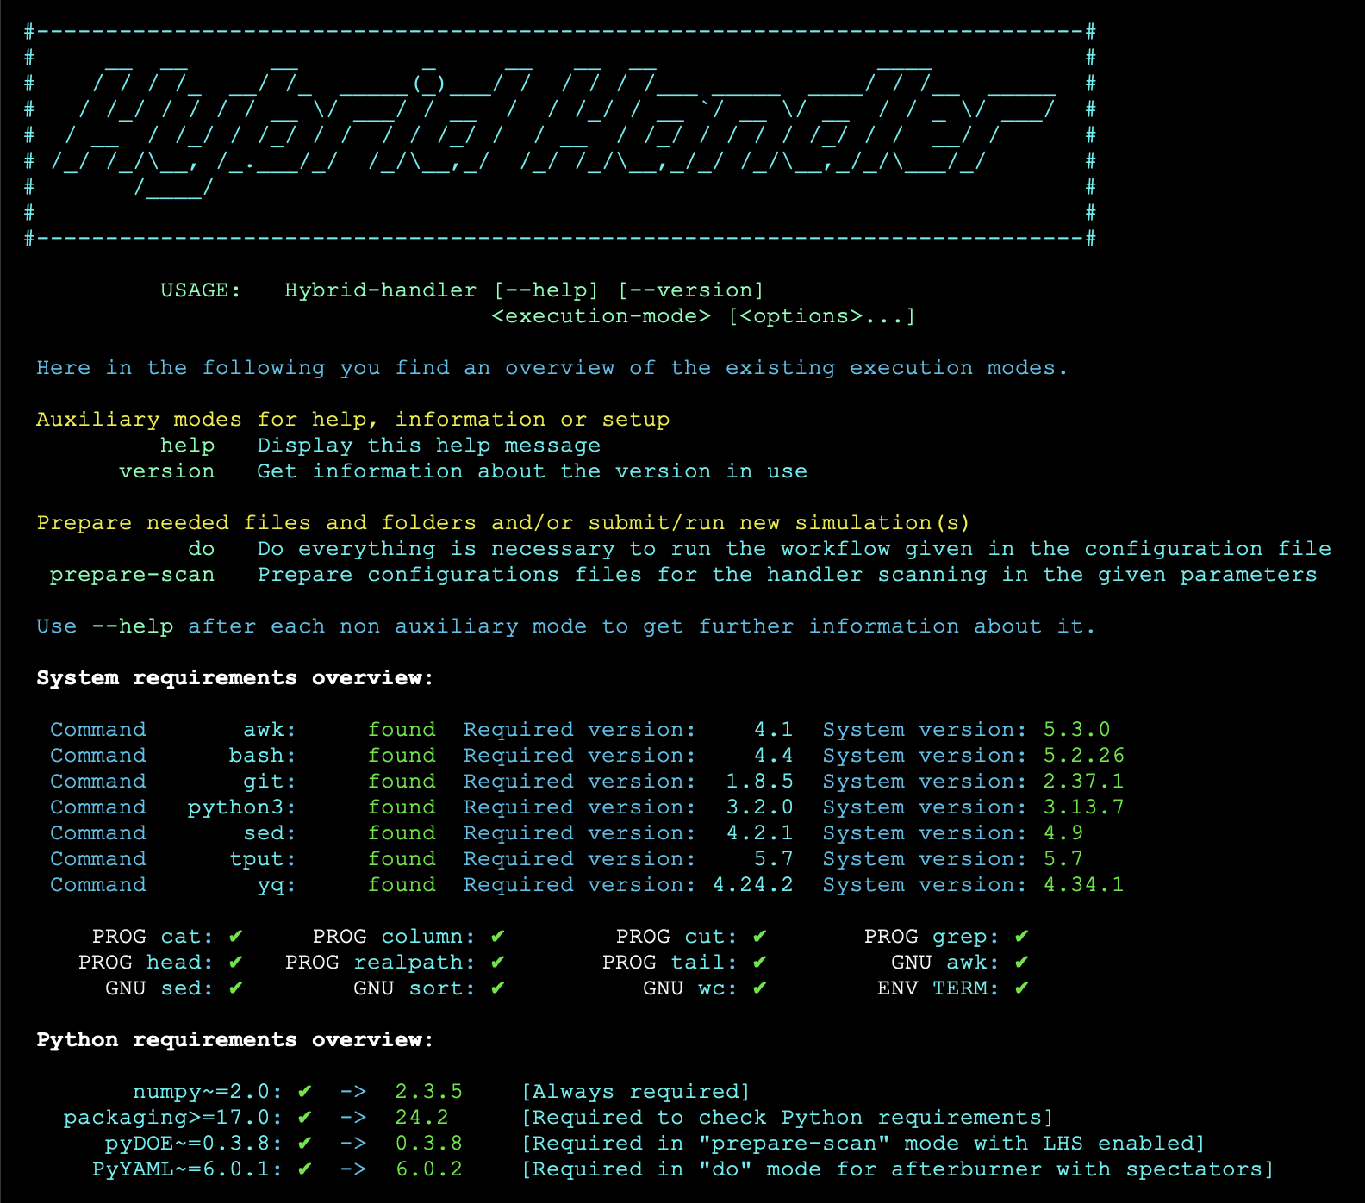
Task: Click the check mark next to PROG realpath
Action: click(x=498, y=962)
